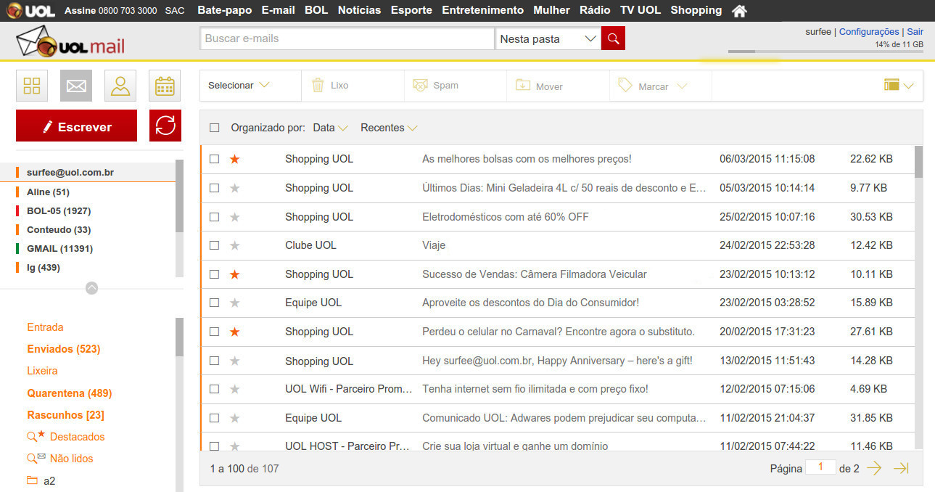
Task: Tick checkbox for 'Últimos Dias' email
Action: [214, 188]
